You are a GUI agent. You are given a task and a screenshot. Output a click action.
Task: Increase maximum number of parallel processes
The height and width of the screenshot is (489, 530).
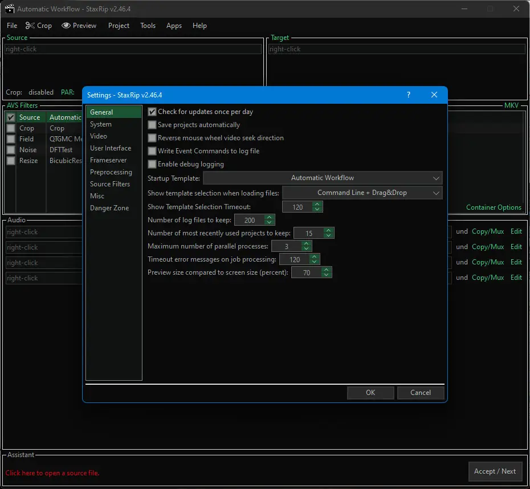click(x=306, y=243)
